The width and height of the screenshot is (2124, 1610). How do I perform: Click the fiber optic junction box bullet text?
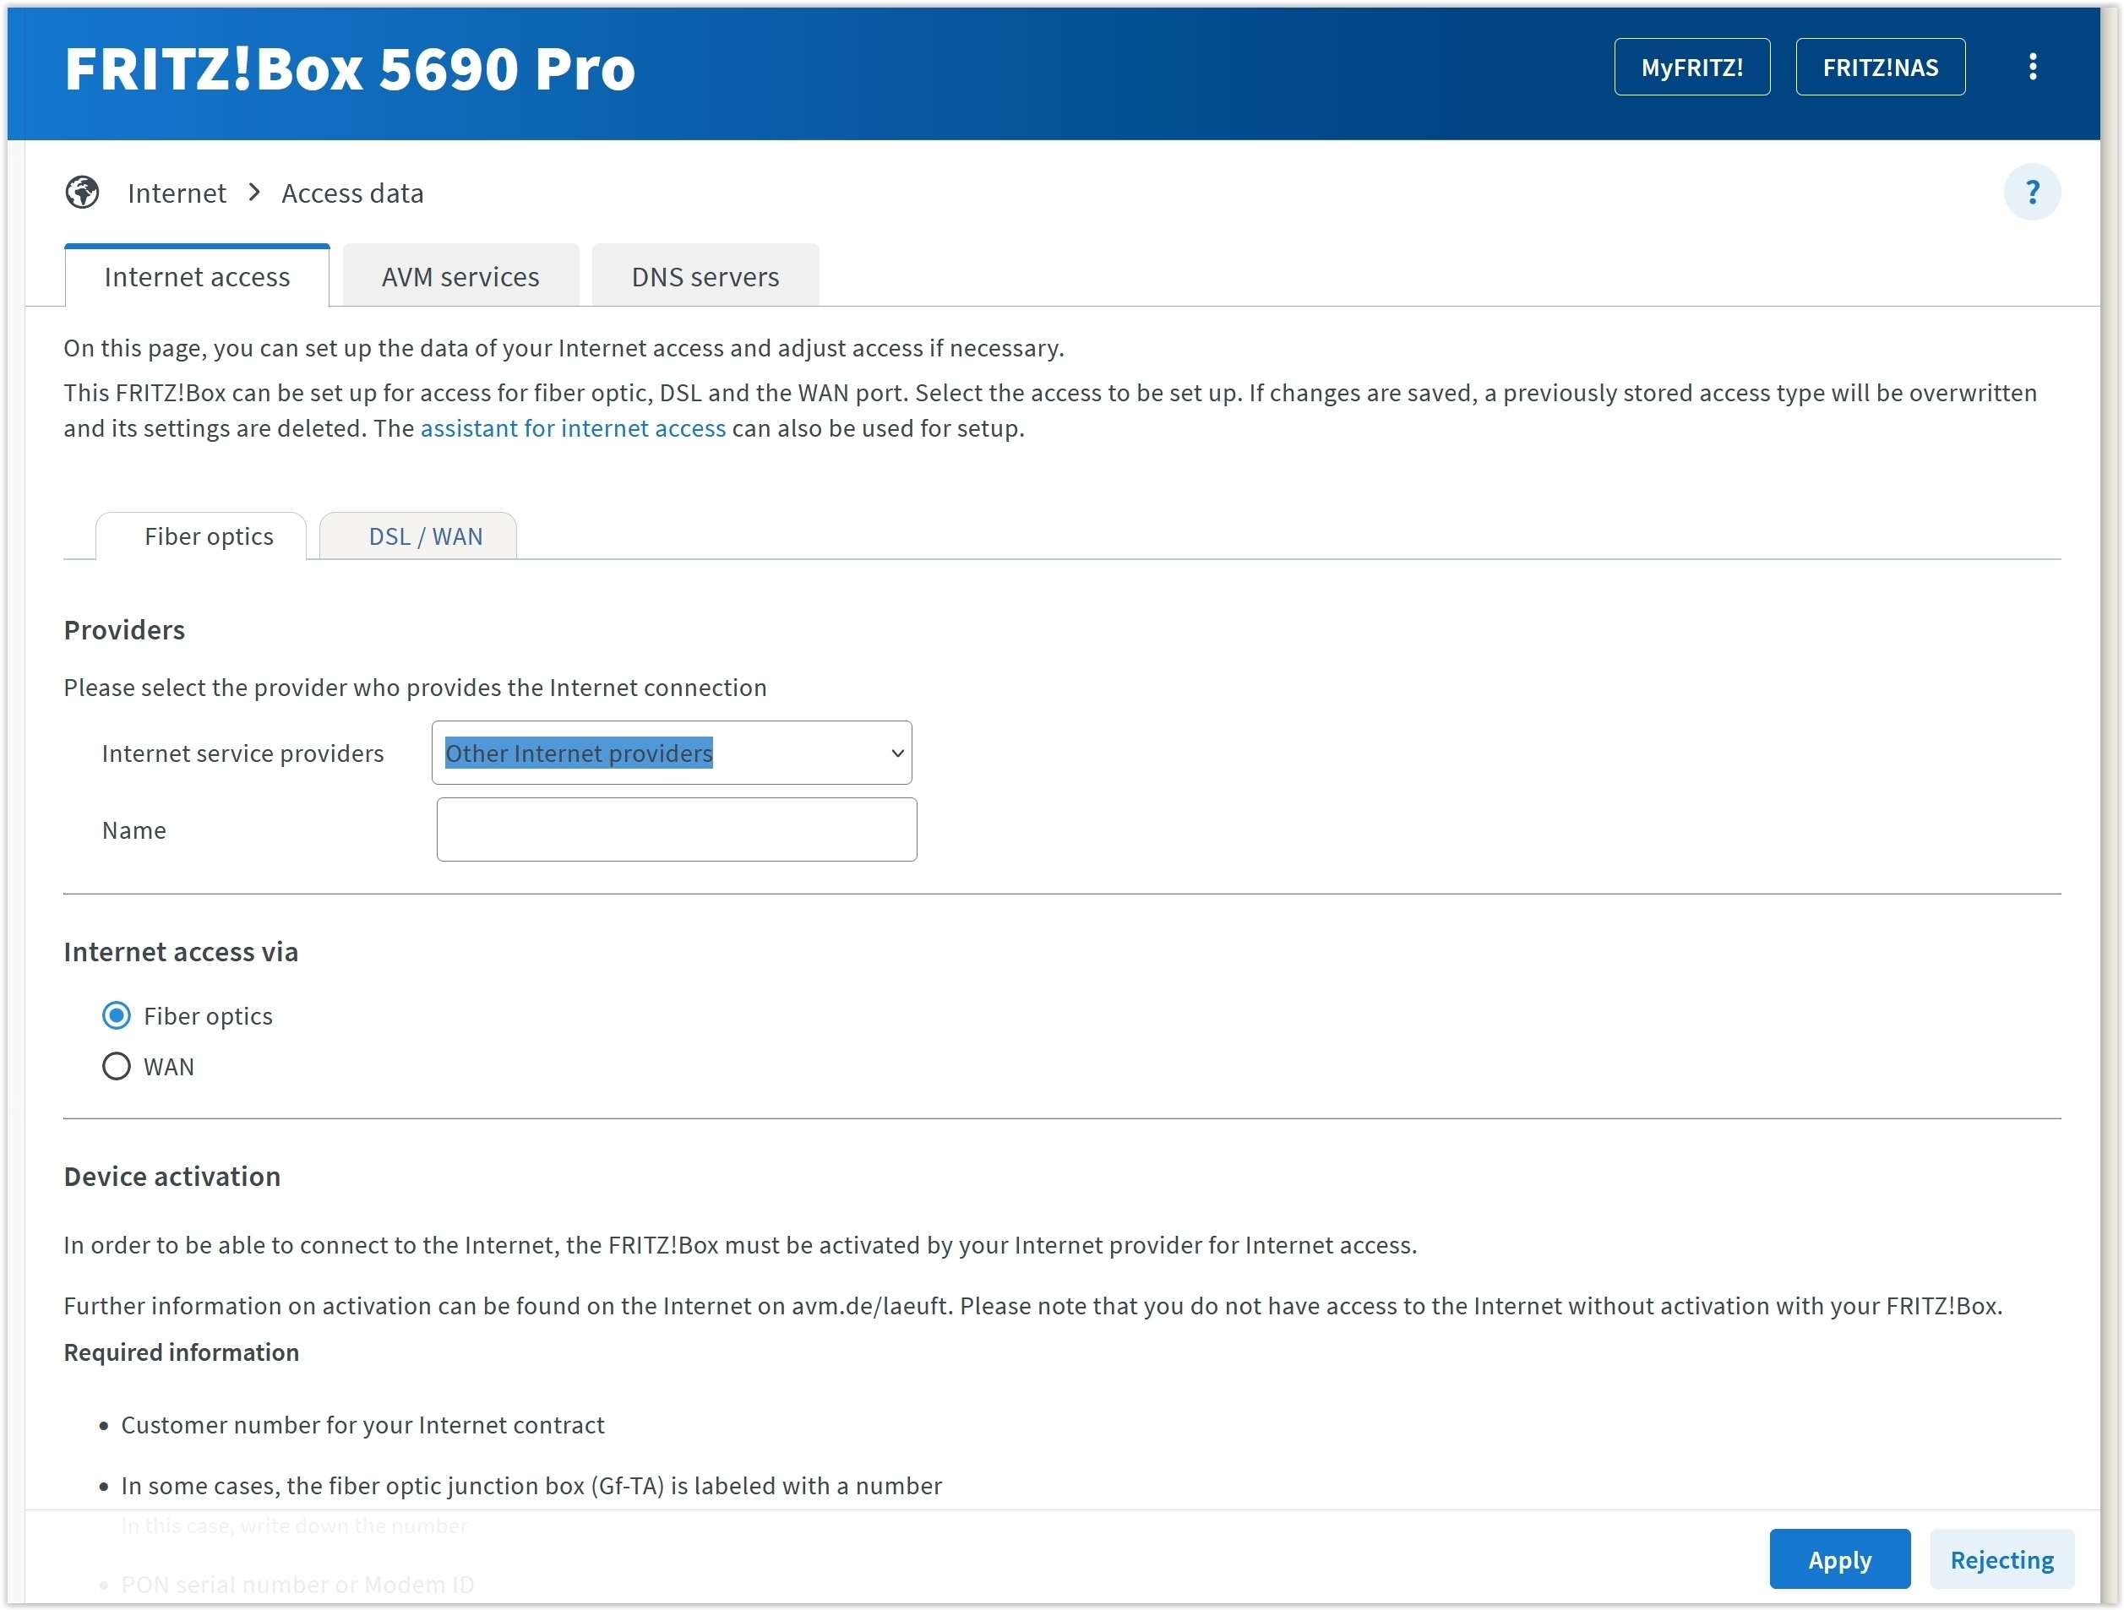coord(532,1486)
